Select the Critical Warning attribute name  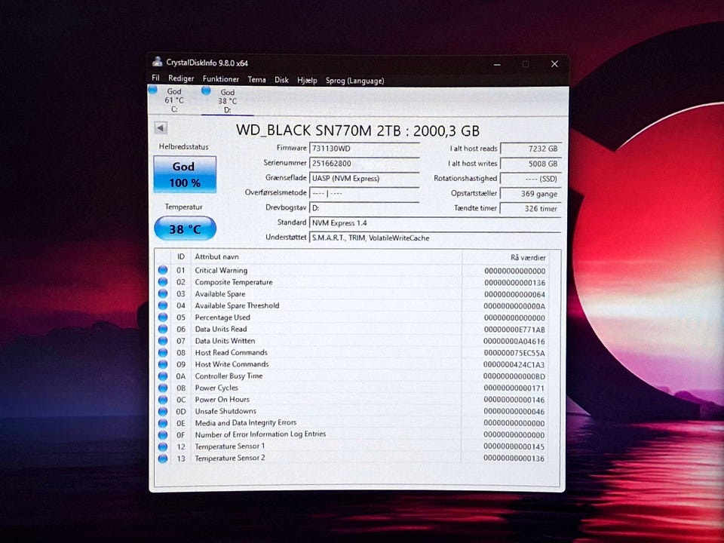pos(221,270)
